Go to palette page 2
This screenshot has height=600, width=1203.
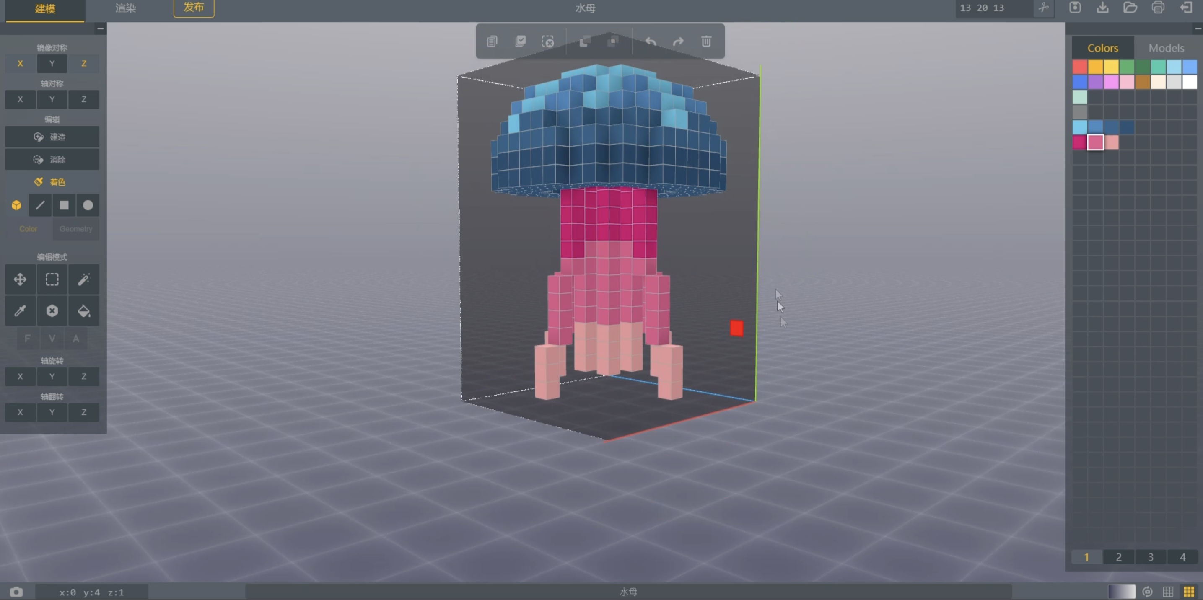[1118, 557]
